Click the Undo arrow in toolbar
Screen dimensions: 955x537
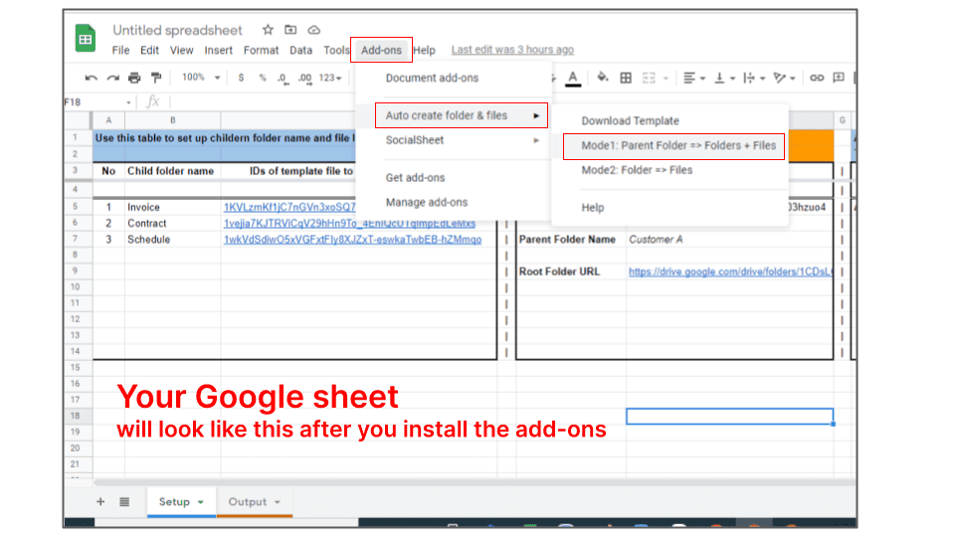[x=92, y=78]
